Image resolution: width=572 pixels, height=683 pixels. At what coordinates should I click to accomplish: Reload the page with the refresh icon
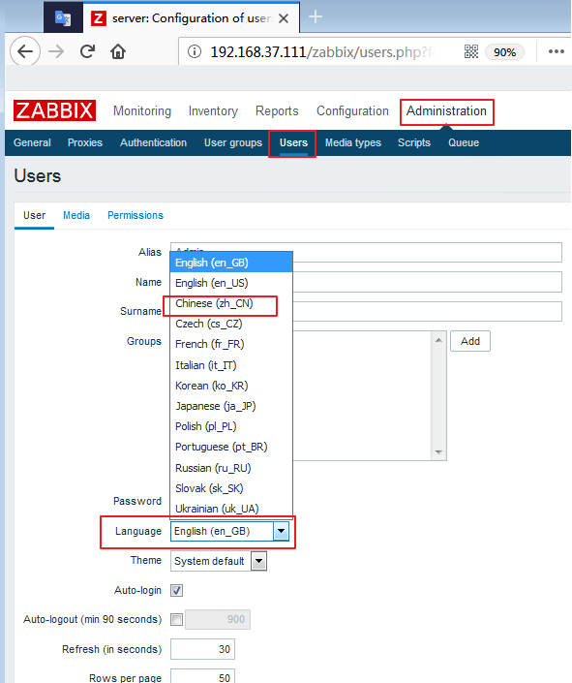click(87, 51)
